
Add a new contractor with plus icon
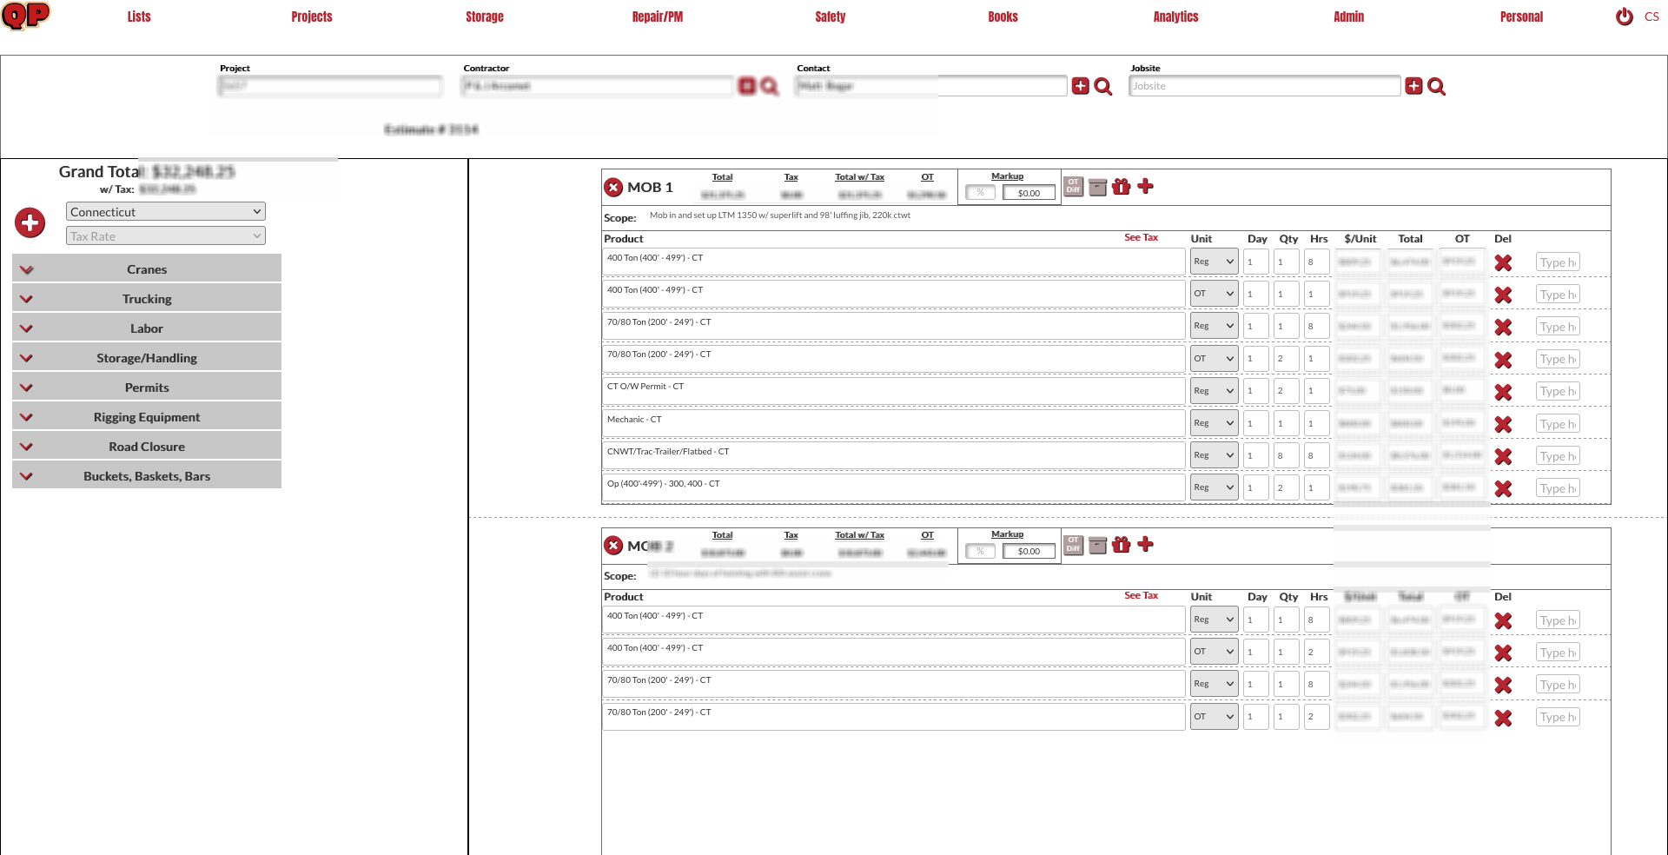pos(747,86)
